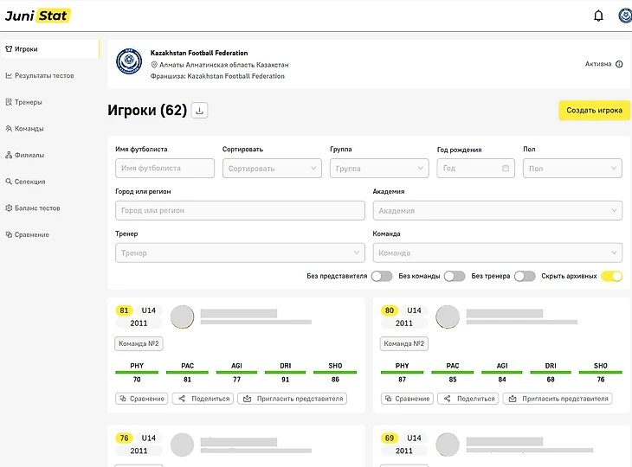This screenshot has width=632, height=467.
Task: Click the PHY green bar of player 81
Action: 137,373
